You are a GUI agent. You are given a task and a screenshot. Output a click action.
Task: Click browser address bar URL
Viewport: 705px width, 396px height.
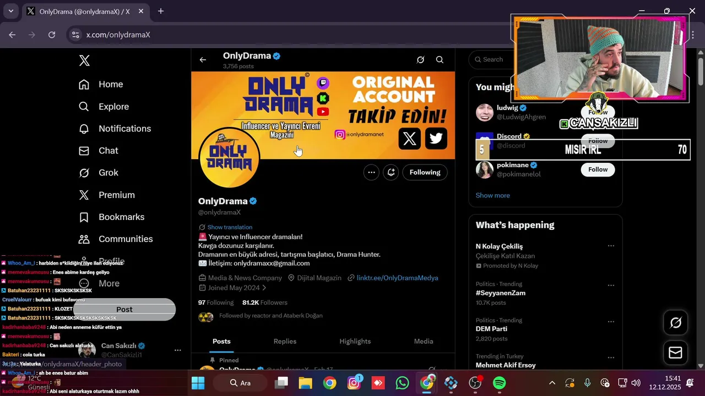click(x=118, y=35)
